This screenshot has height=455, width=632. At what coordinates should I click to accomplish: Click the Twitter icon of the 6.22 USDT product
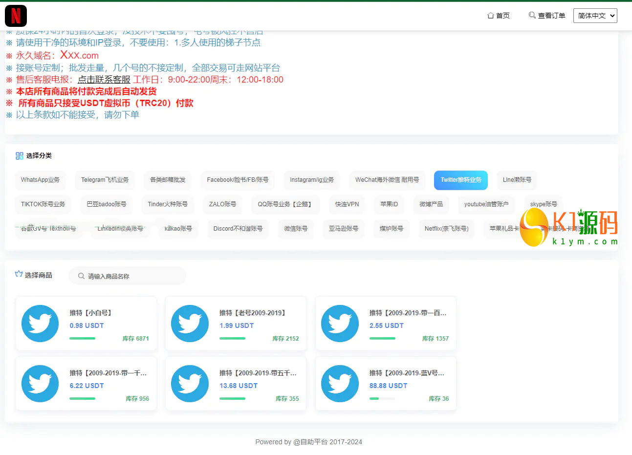(x=40, y=384)
